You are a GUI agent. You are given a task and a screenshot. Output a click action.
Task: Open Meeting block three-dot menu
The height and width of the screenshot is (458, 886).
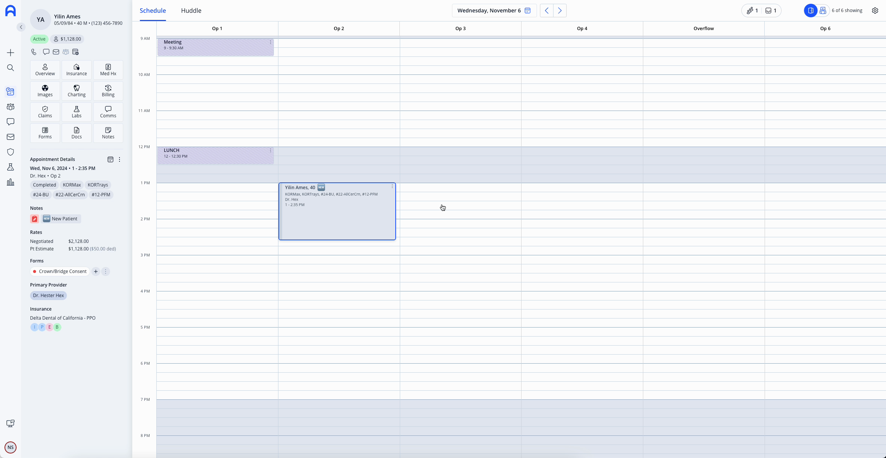(x=271, y=42)
